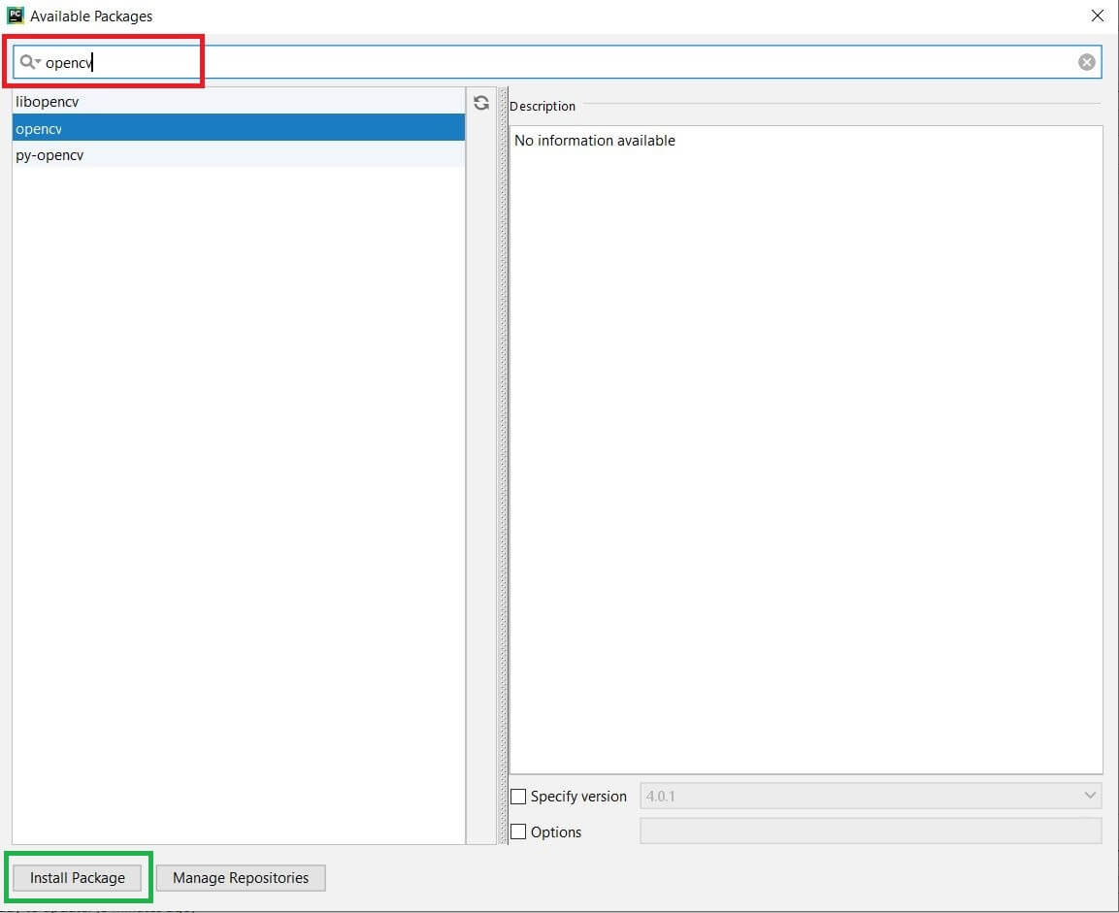Viewport: 1119px width, 913px height.
Task: Open Manage Repositories
Action: pyautogui.click(x=241, y=877)
